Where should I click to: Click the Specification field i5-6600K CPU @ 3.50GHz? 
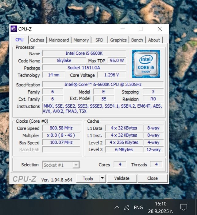point(103,84)
